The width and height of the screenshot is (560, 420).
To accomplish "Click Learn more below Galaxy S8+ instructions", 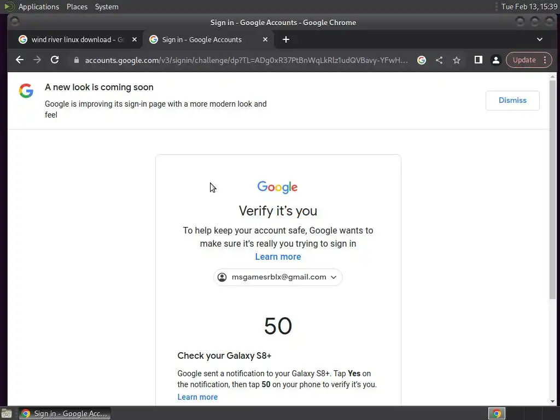I will (197, 397).
